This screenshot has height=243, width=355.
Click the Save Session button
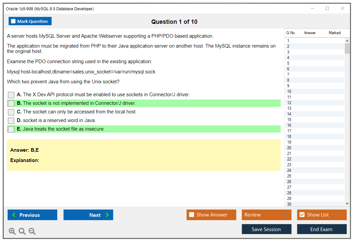click(266, 229)
